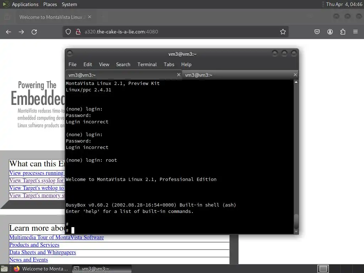Click the clock showing Thu Apr 4, 04:46
Image resolution: width=364 pixels, height=273 pixels.
coord(344,4)
